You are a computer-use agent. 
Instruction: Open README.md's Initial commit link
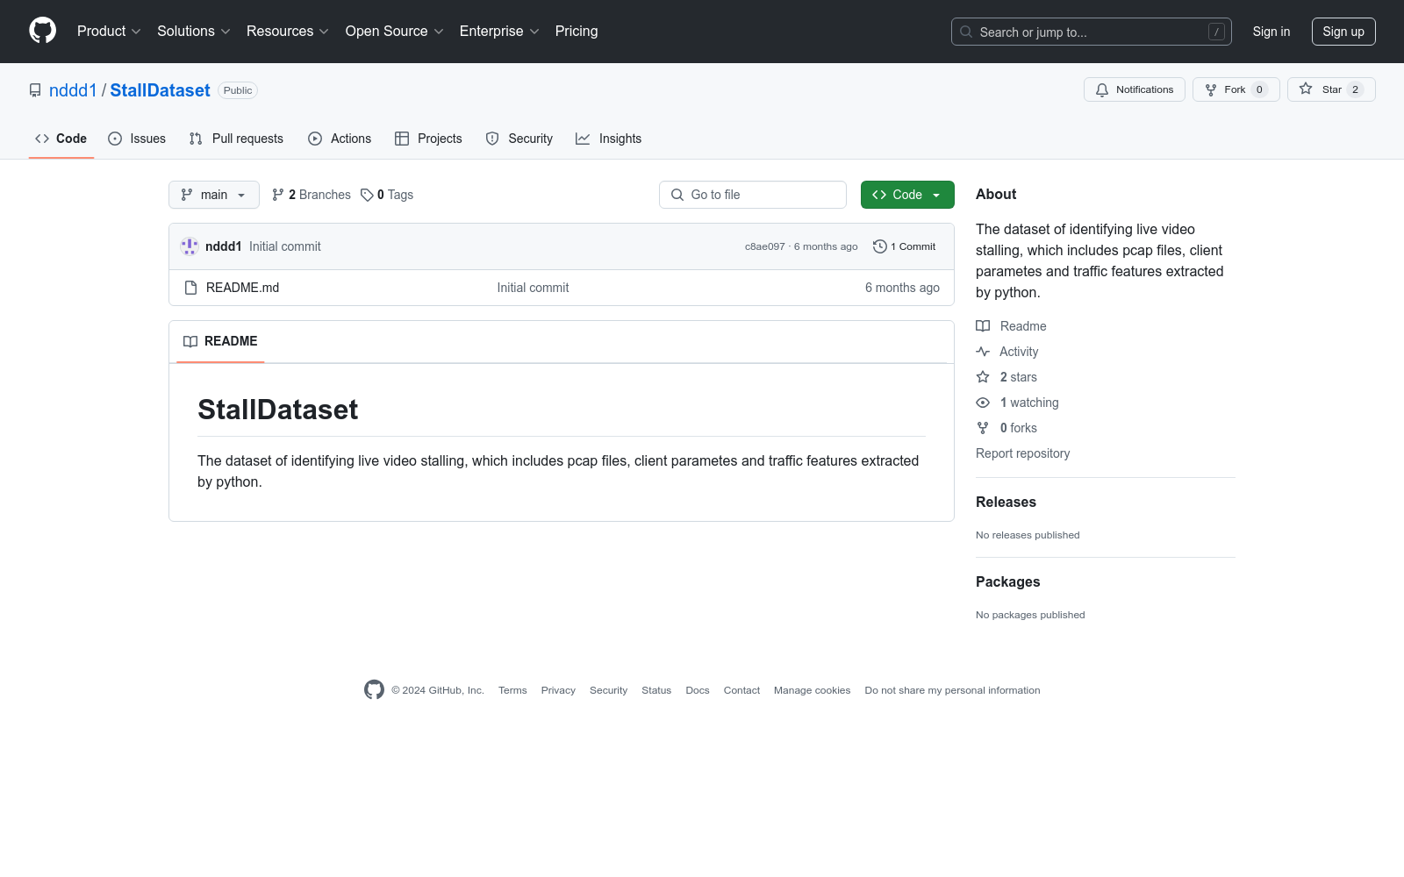click(533, 288)
